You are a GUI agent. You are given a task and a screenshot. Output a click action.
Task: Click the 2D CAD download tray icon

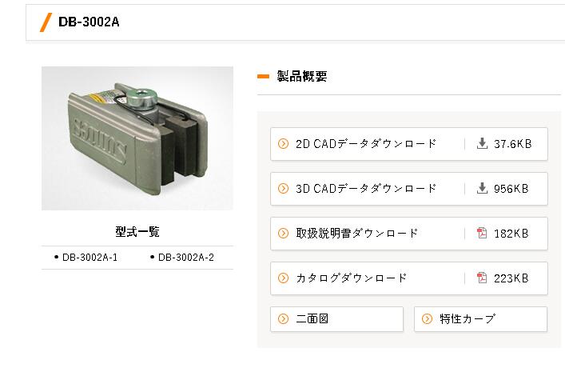[x=482, y=144]
